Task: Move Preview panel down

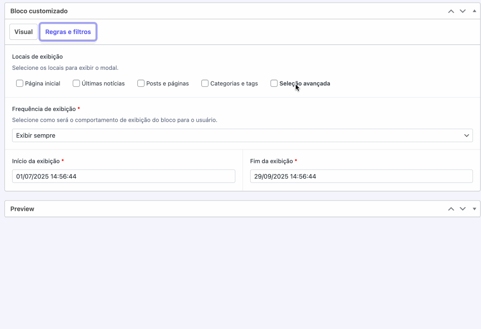Action: [x=463, y=209]
